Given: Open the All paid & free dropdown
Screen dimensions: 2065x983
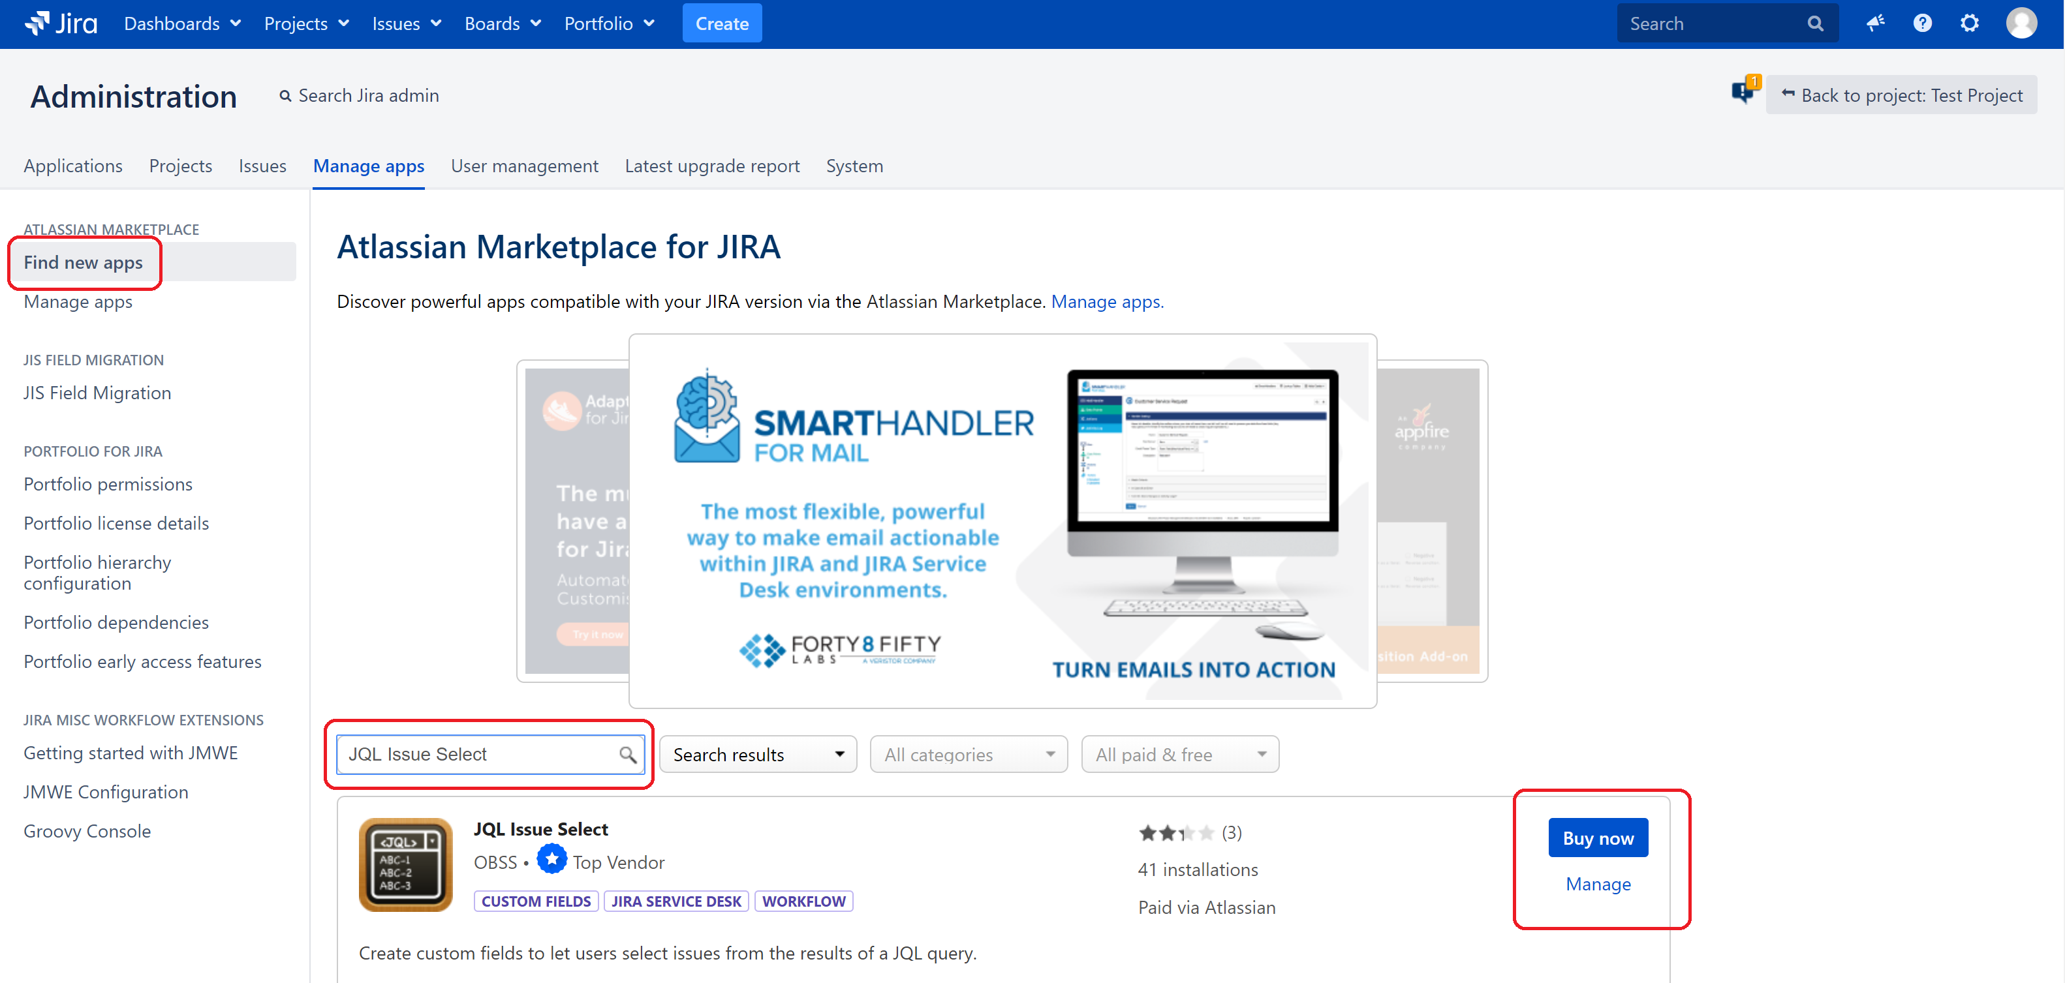Looking at the screenshot, I should pos(1179,755).
